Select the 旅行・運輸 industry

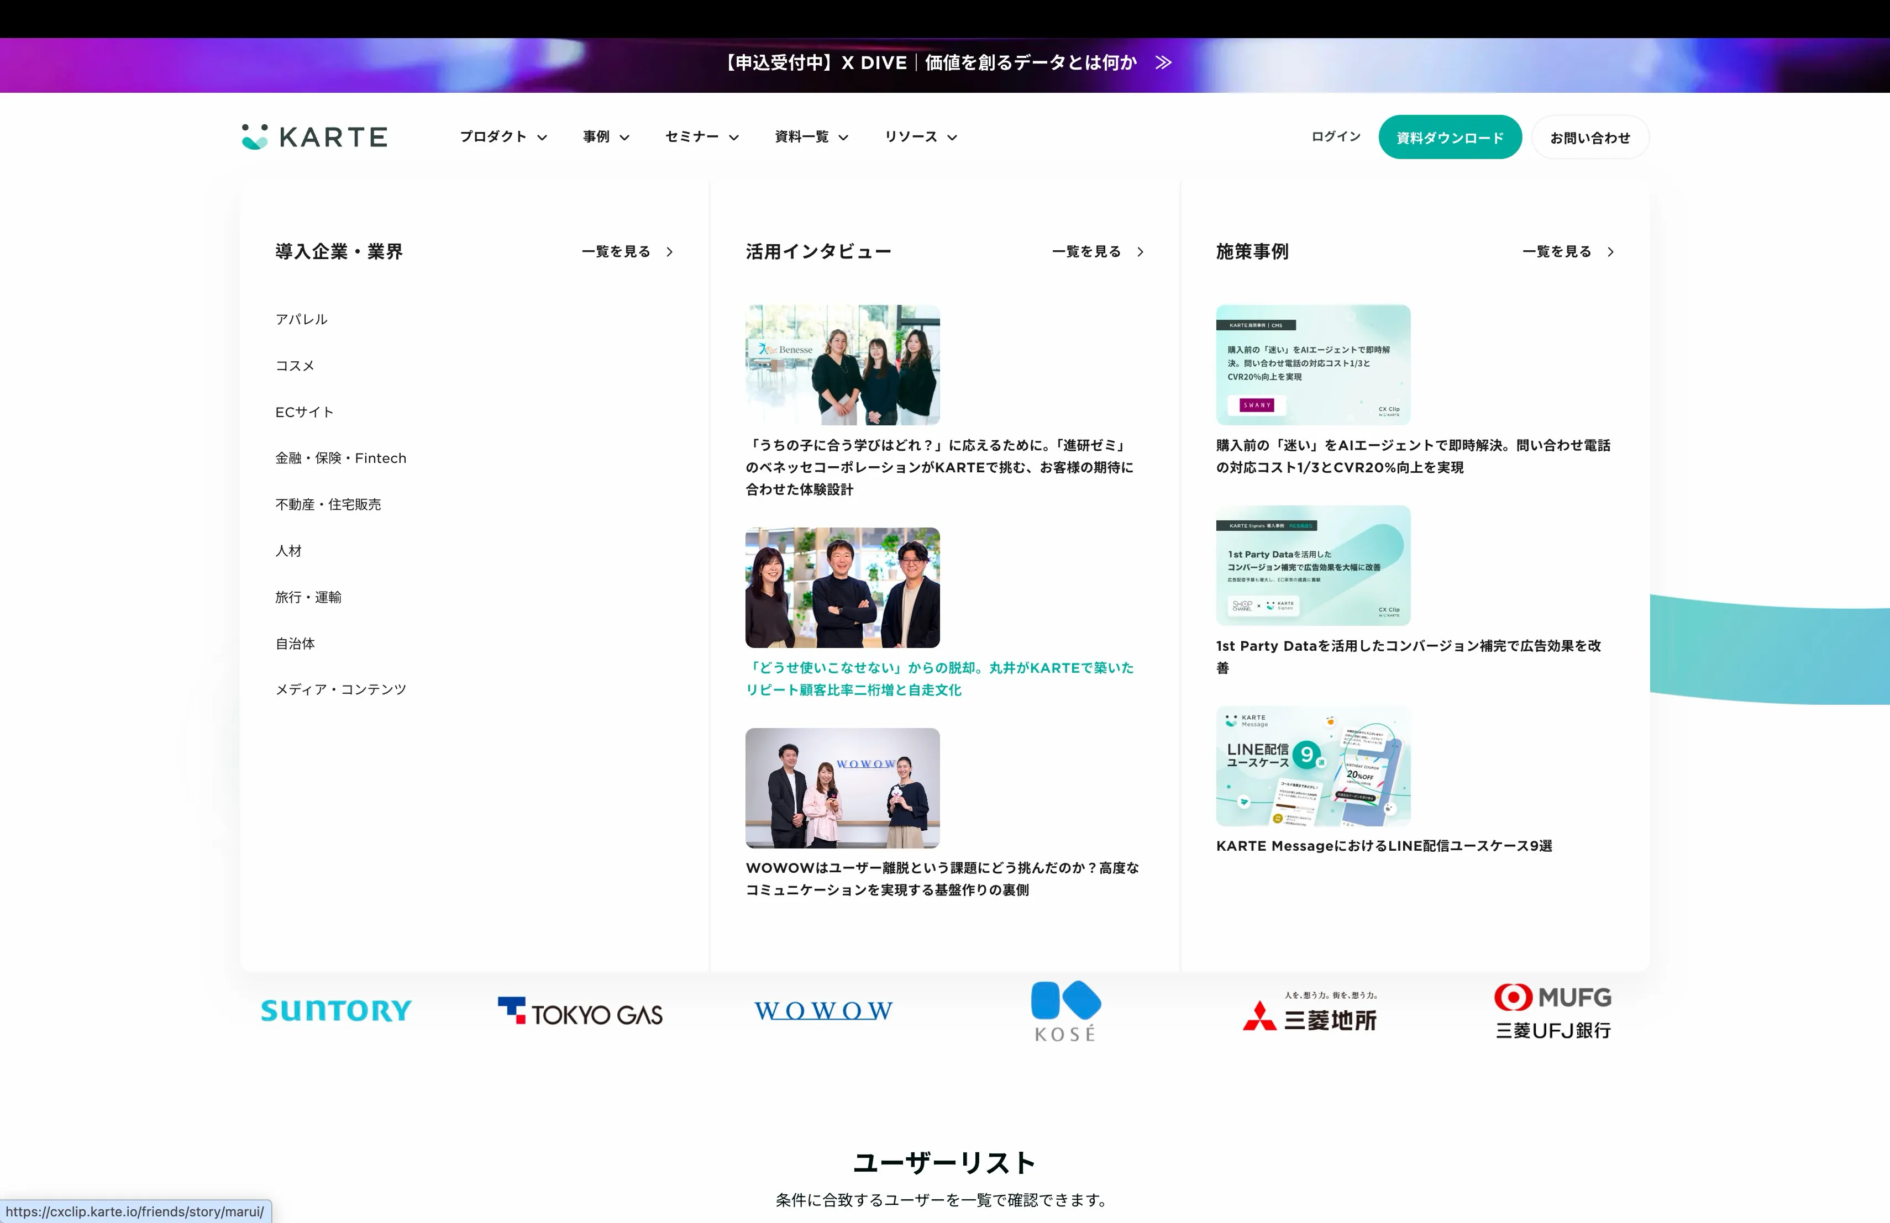coord(308,597)
